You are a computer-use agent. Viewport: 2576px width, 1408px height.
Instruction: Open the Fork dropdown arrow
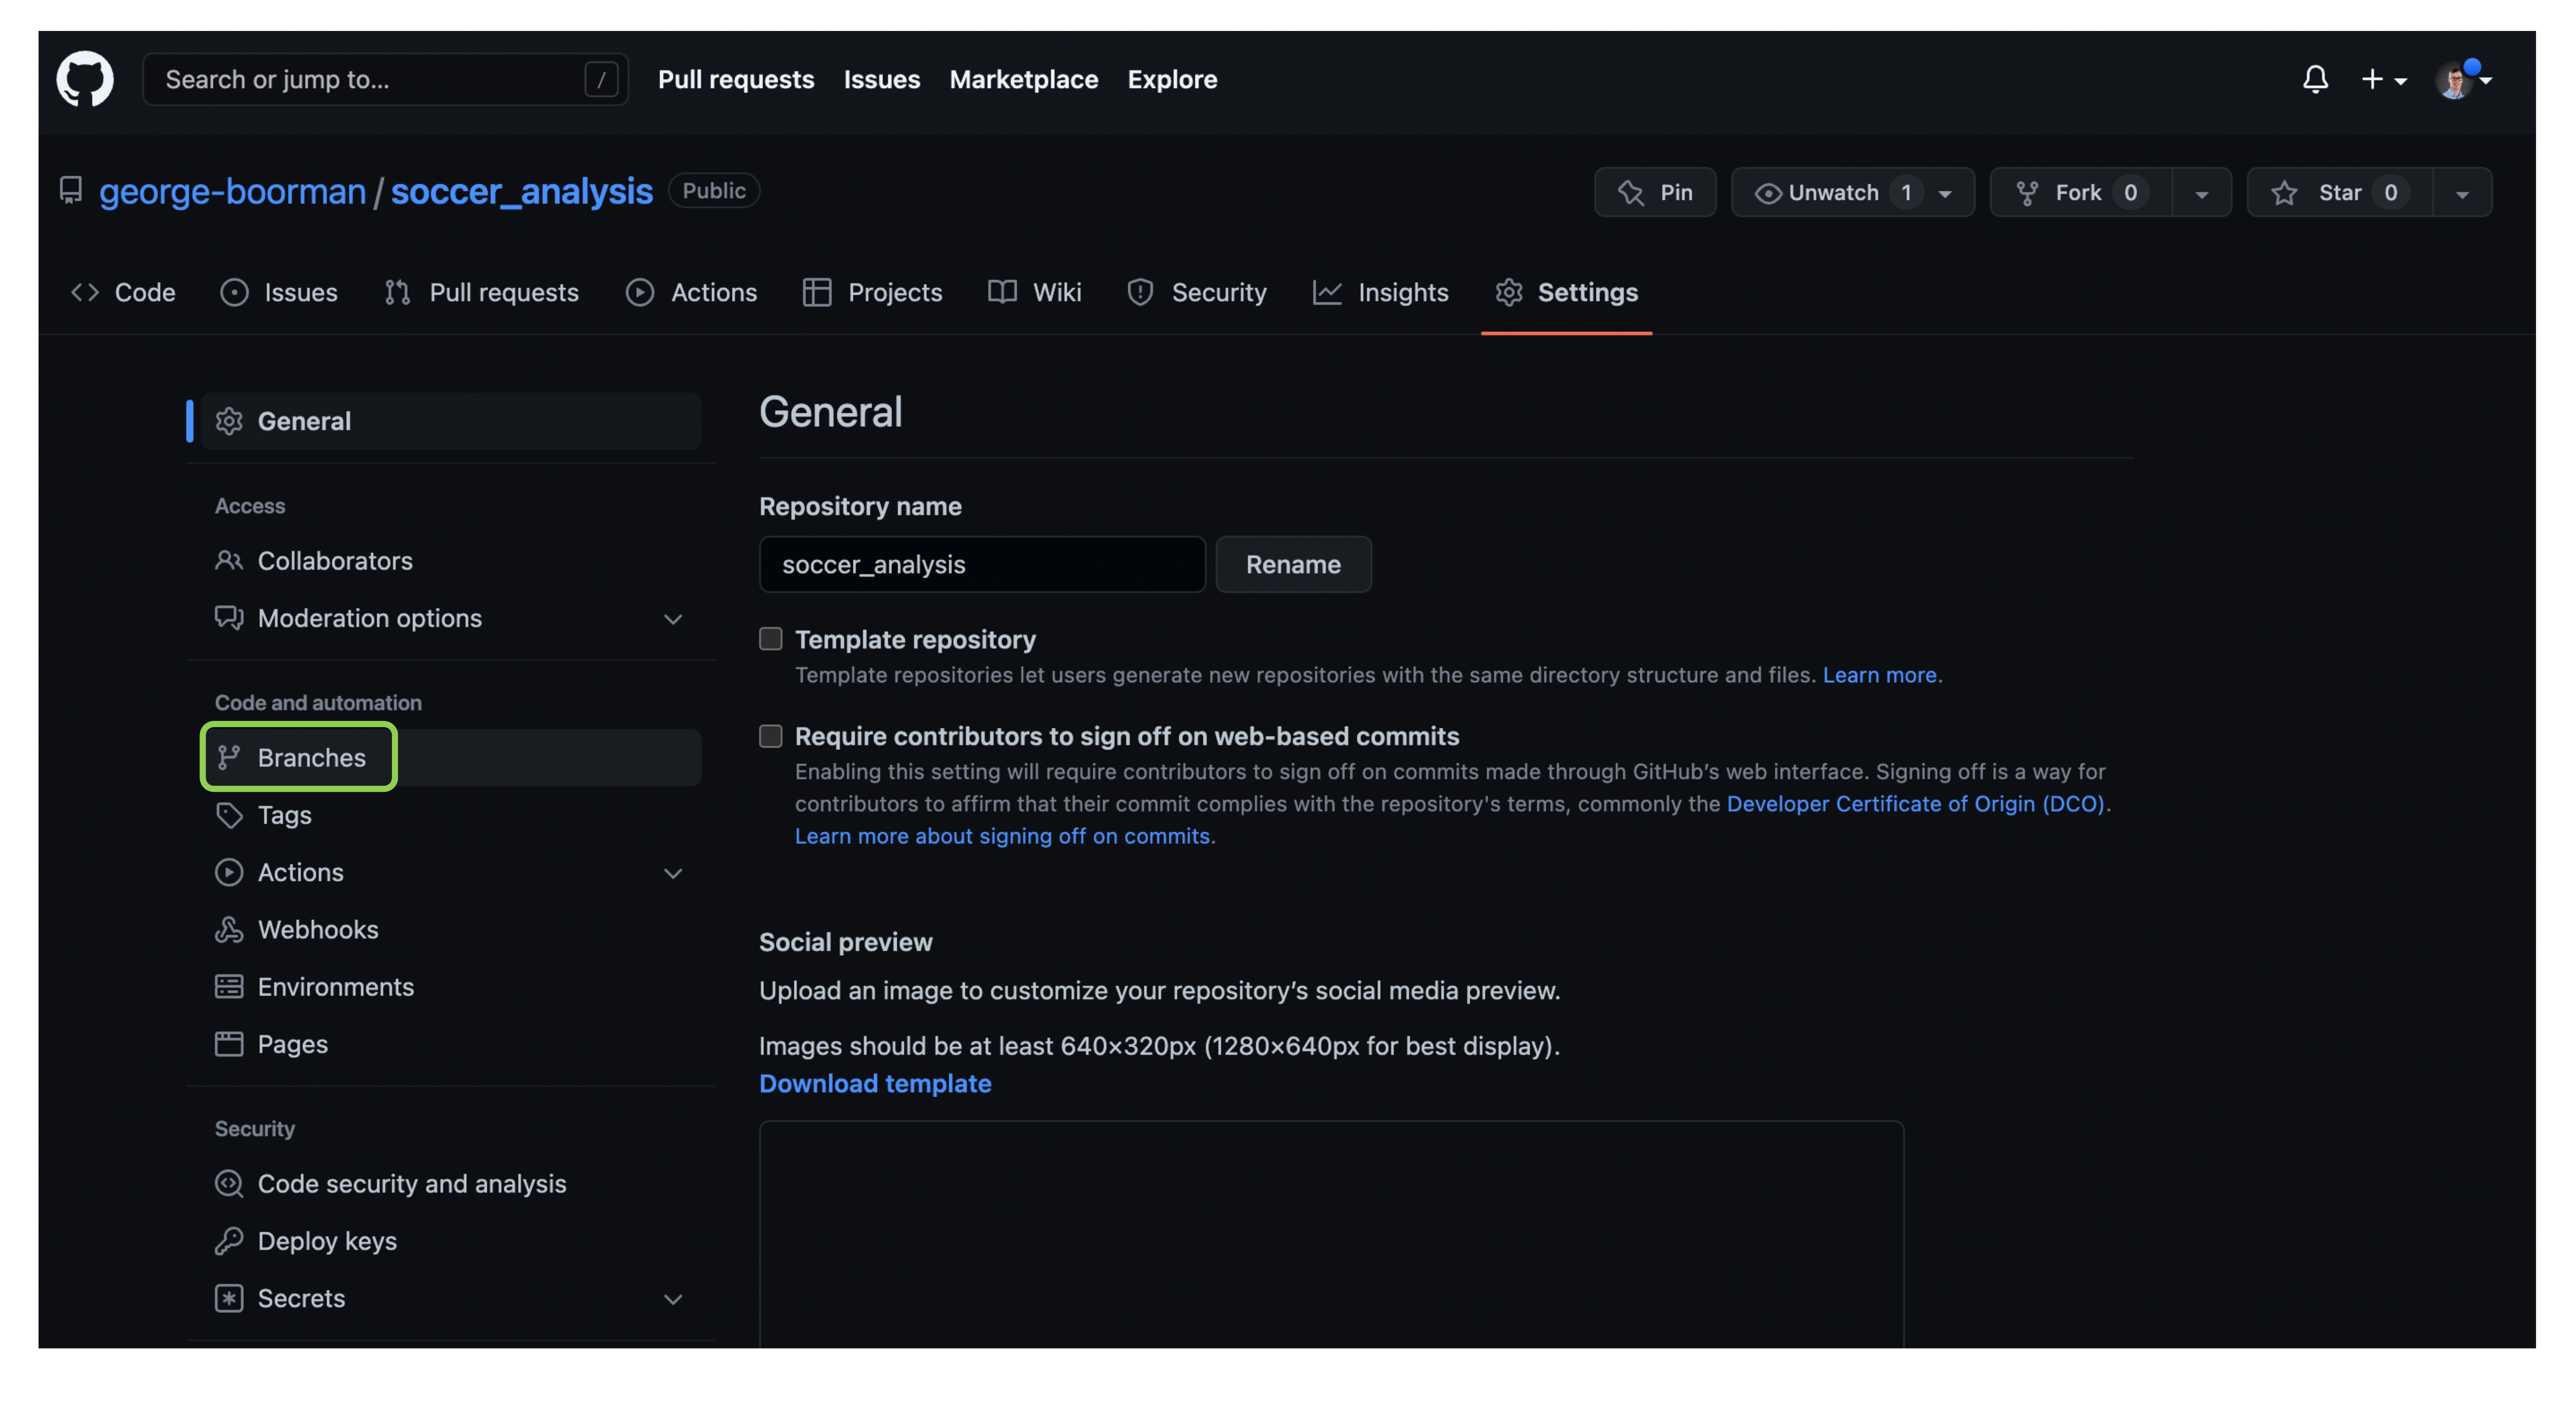click(x=2201, y=193)
